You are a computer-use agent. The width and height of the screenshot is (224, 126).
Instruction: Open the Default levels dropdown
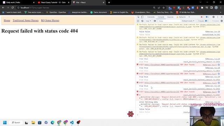[x=188, y=21]
